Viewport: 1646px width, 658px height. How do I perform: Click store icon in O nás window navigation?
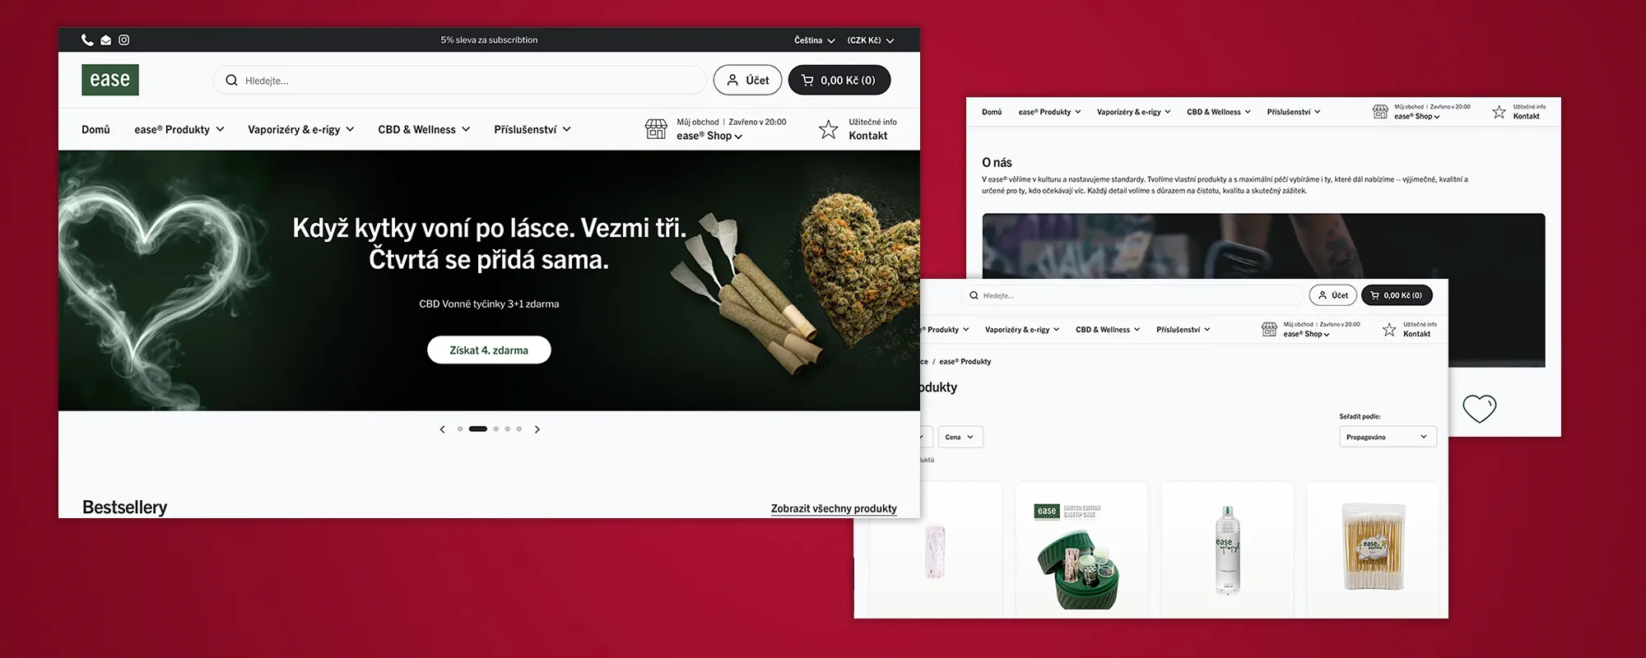1380,112
